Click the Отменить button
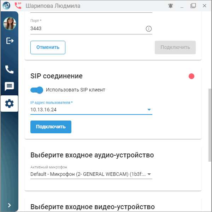 point(48,48)
